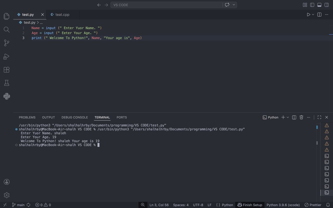Click the zoom magnifier status bar icon
The image size is (333, 208).
point(143,205)
